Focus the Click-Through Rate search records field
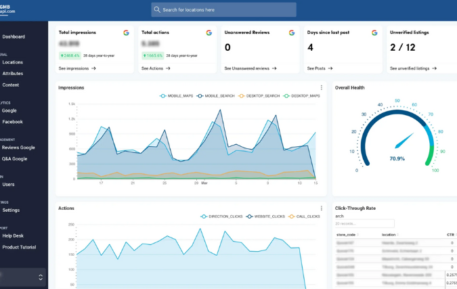The width and height of the screenshot is (457, 289). (365, 224)
